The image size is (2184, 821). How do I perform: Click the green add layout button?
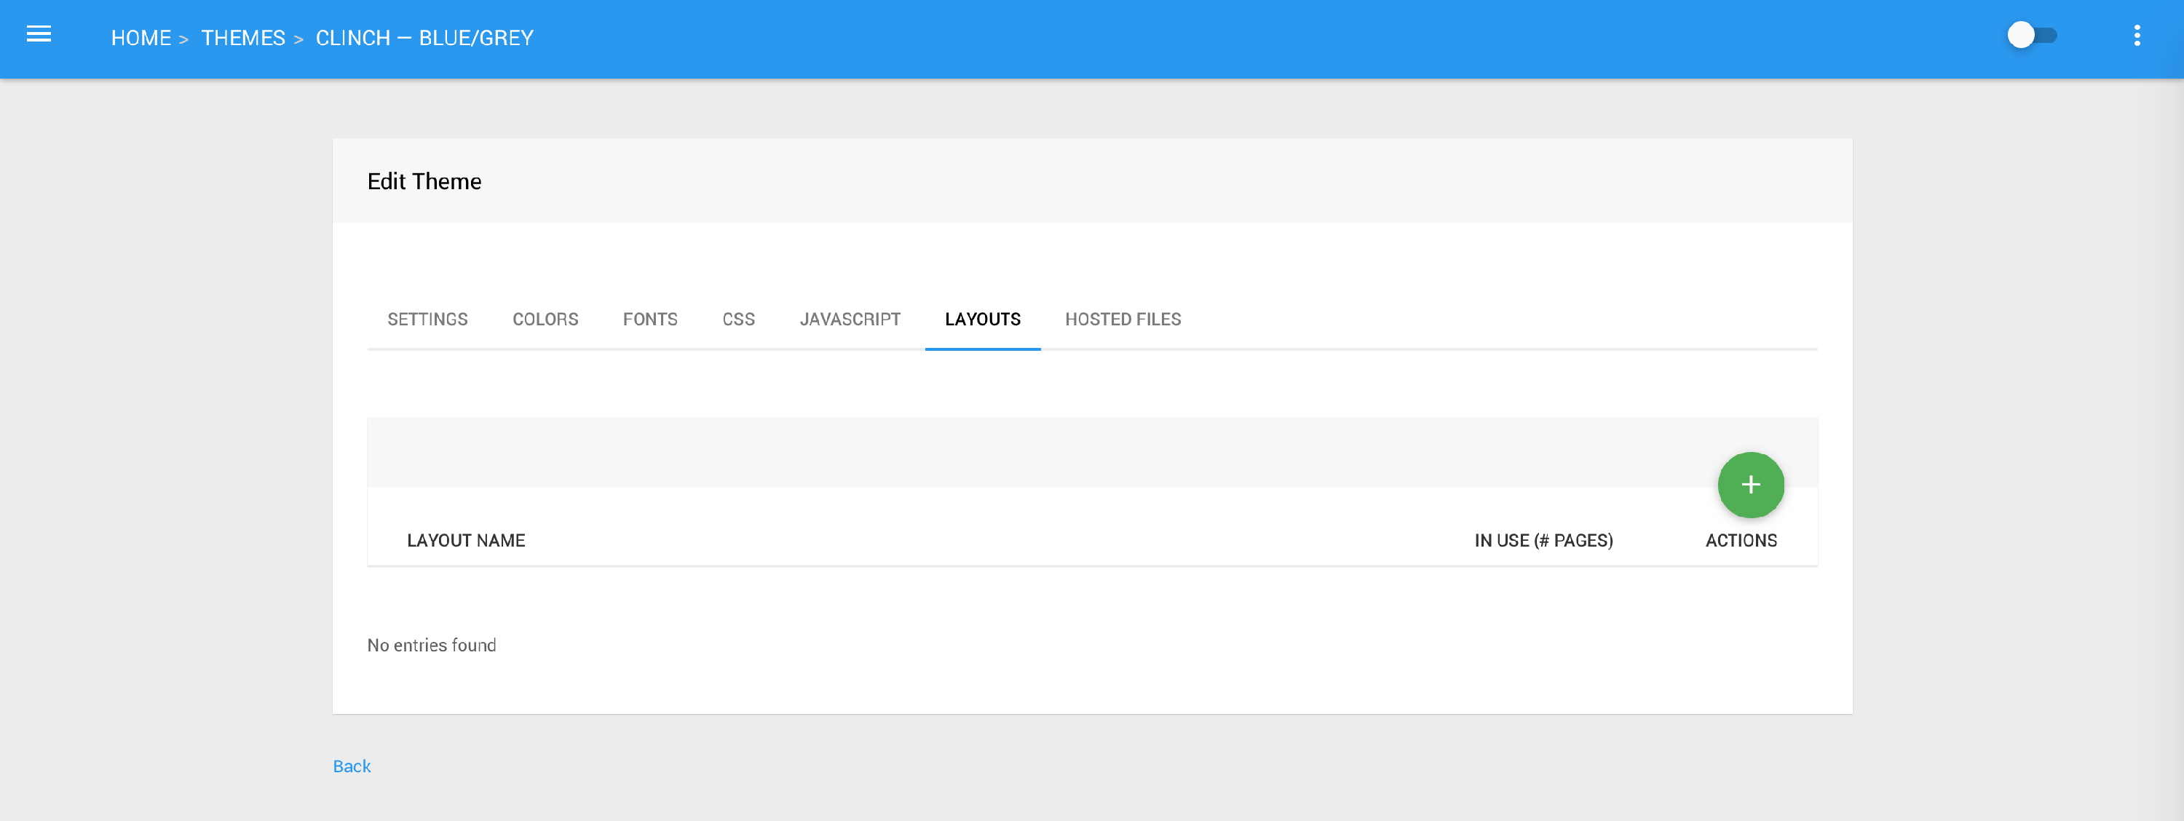click(1750, 485)
